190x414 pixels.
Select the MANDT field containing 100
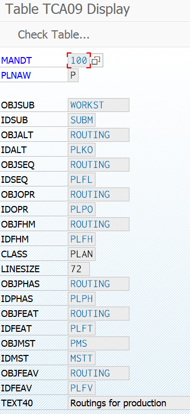coord(79,61)
